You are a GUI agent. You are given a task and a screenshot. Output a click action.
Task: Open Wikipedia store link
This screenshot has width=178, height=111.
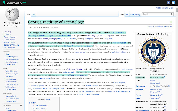pyautogui.click(x=9, y=47)
